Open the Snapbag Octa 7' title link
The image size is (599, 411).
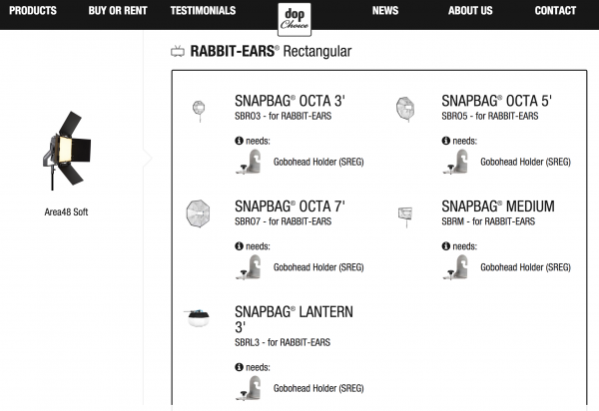point(290,206)
